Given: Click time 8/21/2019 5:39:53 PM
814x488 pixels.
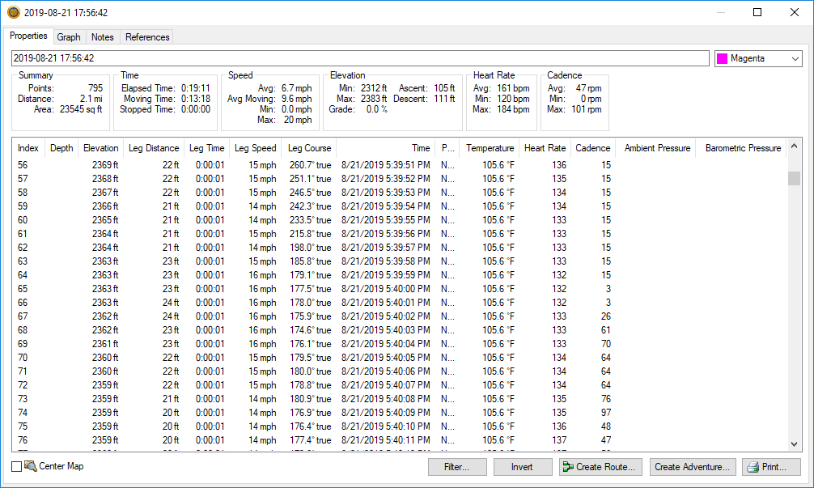Looking at the screenshot, I should (386, 193).
